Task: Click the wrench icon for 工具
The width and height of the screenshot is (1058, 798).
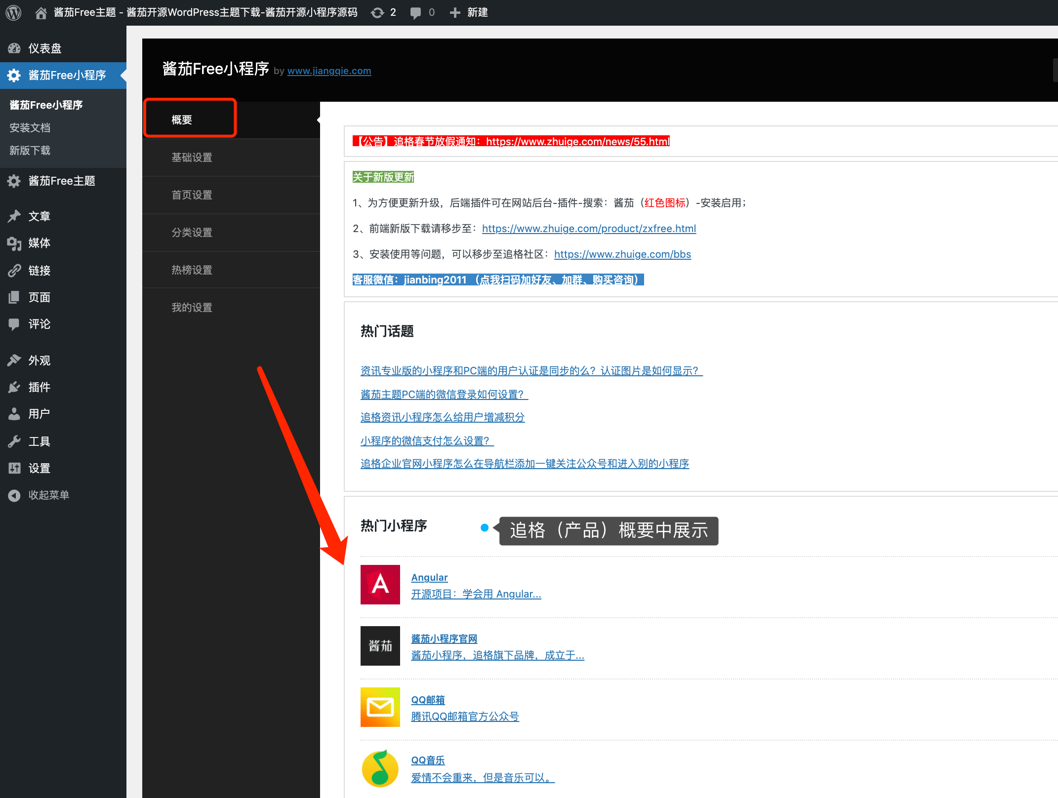Action: pyautogui.click(x=14, y=441)
